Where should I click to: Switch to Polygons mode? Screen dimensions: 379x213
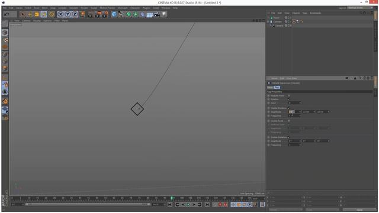[x=5, y=69]
